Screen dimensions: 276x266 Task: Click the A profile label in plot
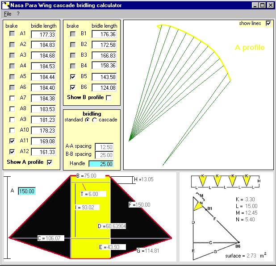click(x=250, y=47)
